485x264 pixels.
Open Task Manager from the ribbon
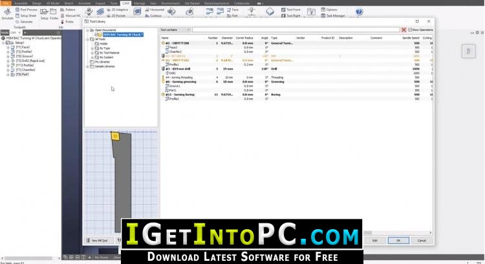[333, 15]
